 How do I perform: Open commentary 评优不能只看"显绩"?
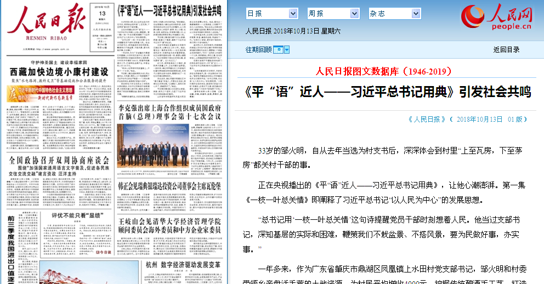click(77, 215)
